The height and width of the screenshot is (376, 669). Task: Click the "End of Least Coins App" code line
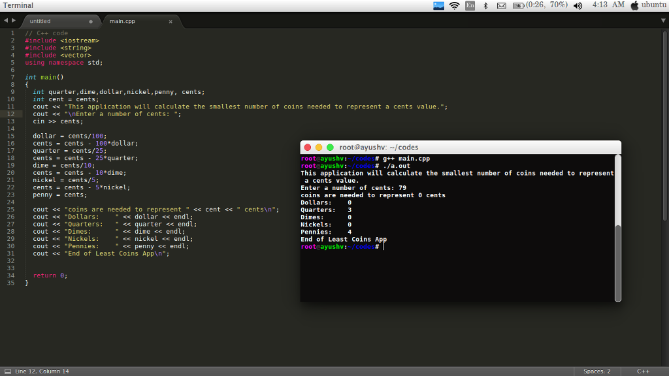click(101, 254)
